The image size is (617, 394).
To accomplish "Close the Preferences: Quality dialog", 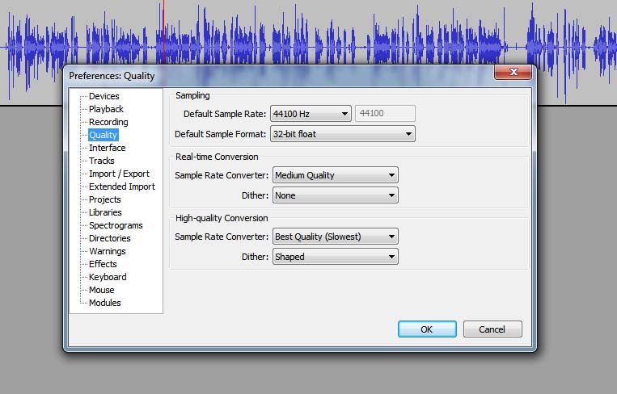I will click(513, 72).
